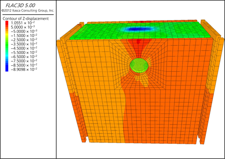The width and height of the screenshot is (225, 159).
Task: Click legend value 1.0551 × 10⁻²
Action: [x=23, y=23]
